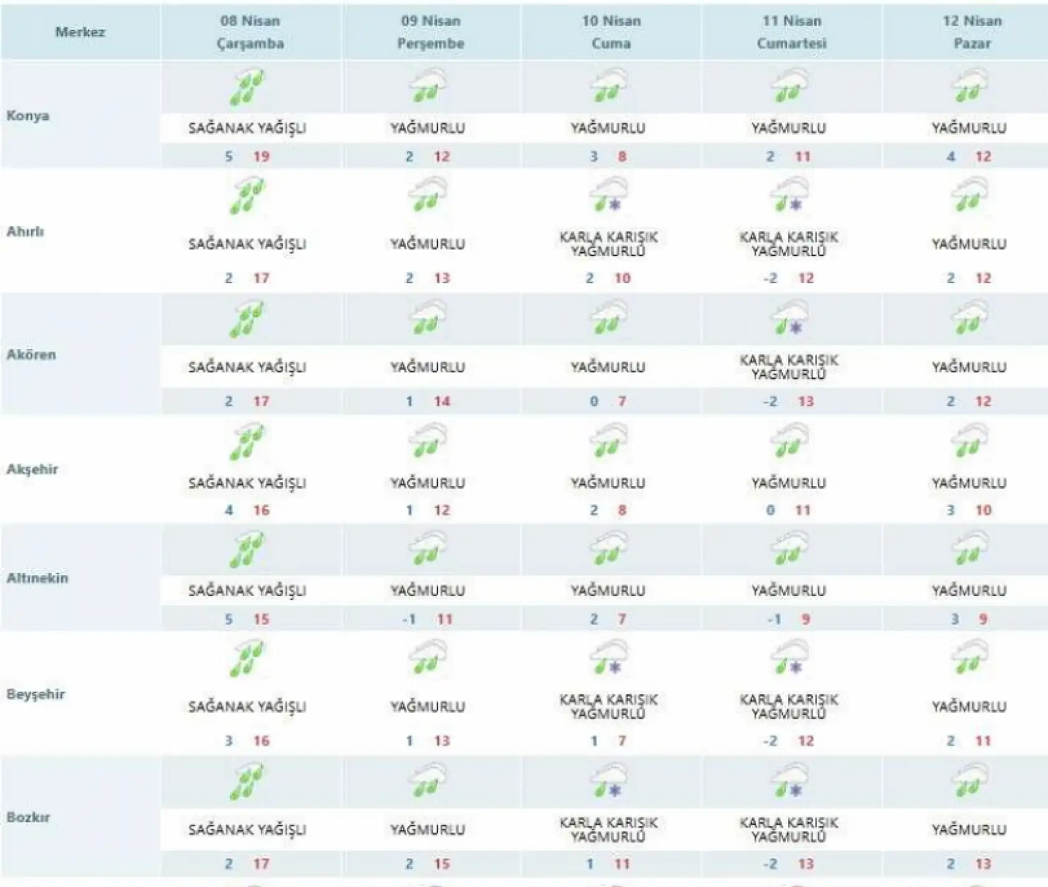Screen dimensions: 1048x887
Task: Select the 10 Nisan Cuma column header
Action: [x=611, y=32]
